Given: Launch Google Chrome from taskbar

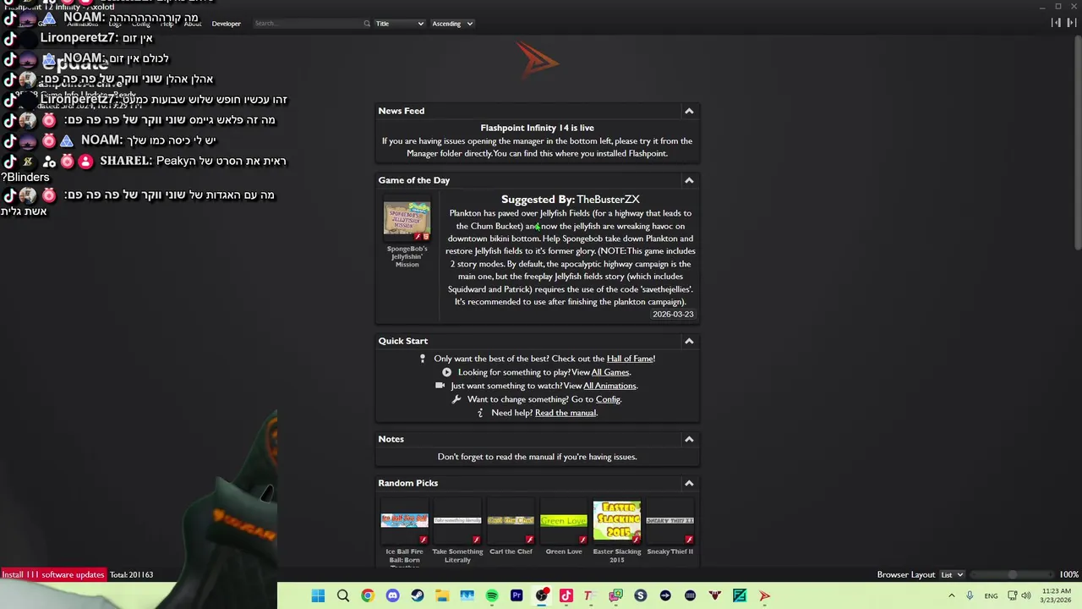Looking at the screenshot, I should click(368, 595).
